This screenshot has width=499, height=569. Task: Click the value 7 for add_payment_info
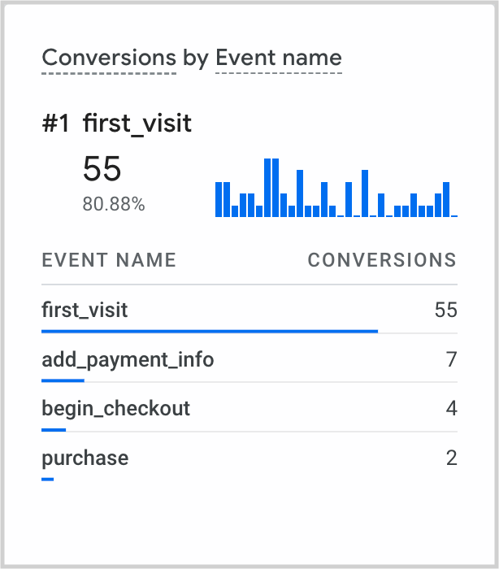(452, 359)
